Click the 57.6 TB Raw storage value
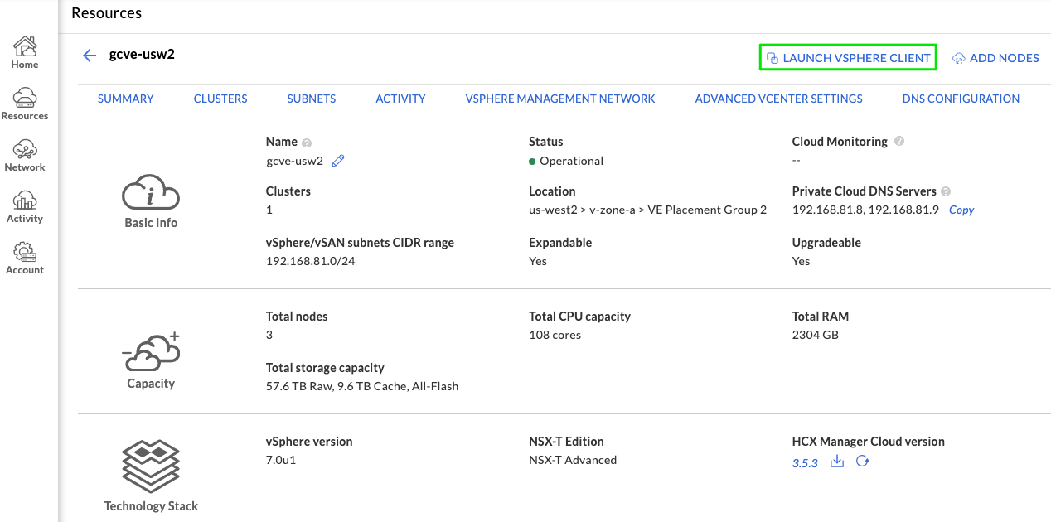 (x=362, y=386)
